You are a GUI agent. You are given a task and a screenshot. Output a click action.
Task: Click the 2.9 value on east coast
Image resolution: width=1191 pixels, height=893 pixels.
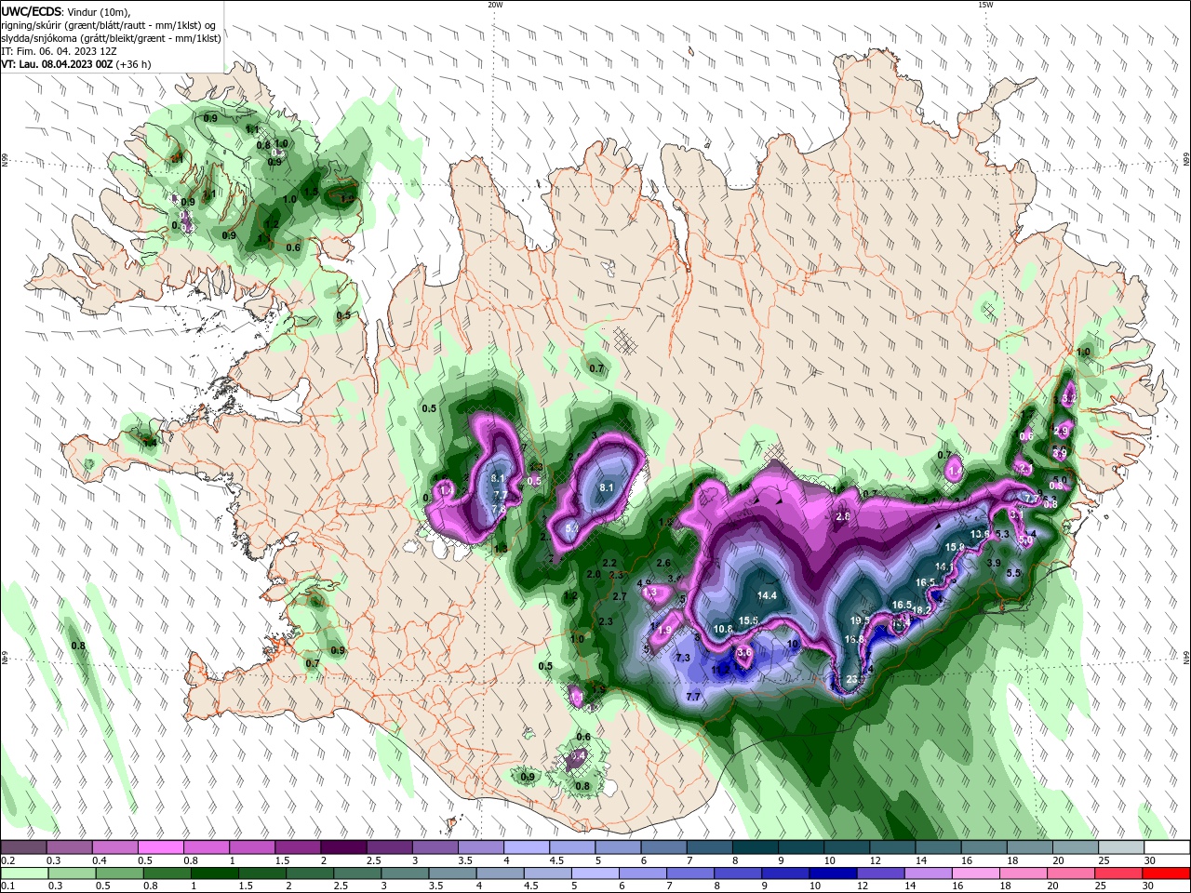click(x=1061, y=431)
